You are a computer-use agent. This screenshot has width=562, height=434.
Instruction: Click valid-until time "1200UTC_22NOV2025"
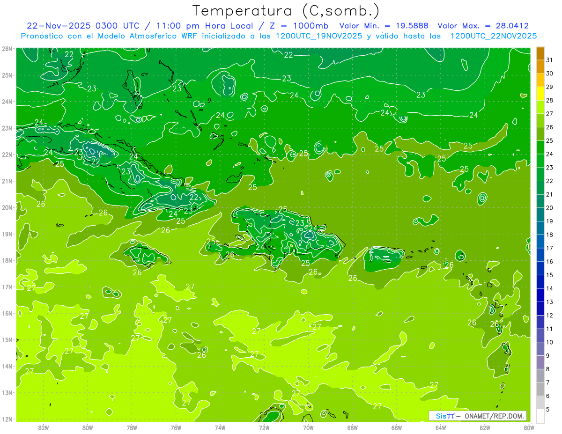pyautogui.click(x=494, y=36)
